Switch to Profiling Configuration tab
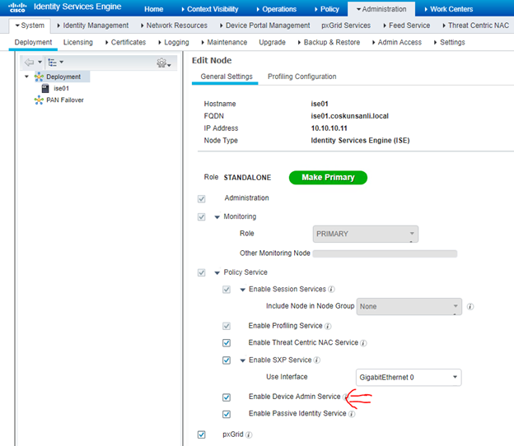 302,77
